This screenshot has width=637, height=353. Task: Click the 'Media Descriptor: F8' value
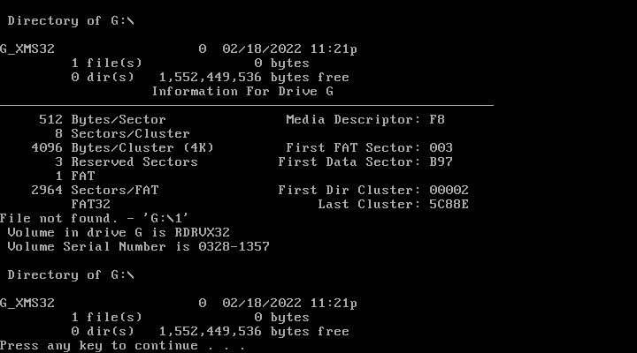tap(365, 119)
